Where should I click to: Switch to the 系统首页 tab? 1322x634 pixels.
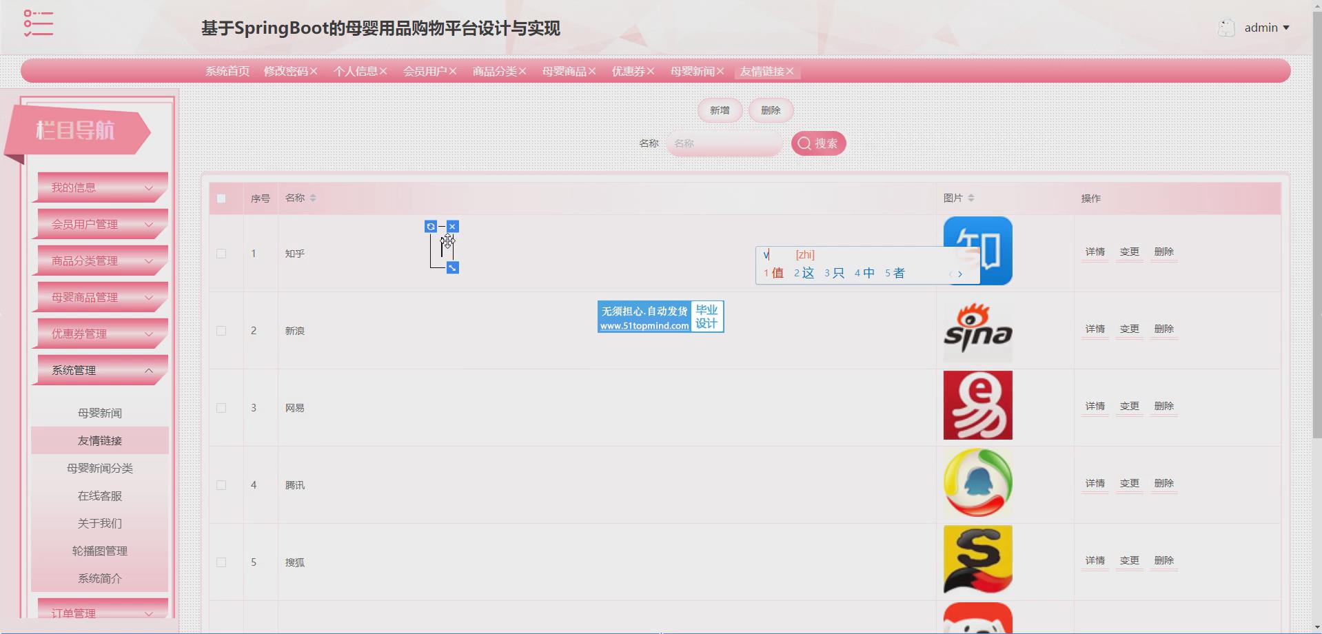point(227,71)
